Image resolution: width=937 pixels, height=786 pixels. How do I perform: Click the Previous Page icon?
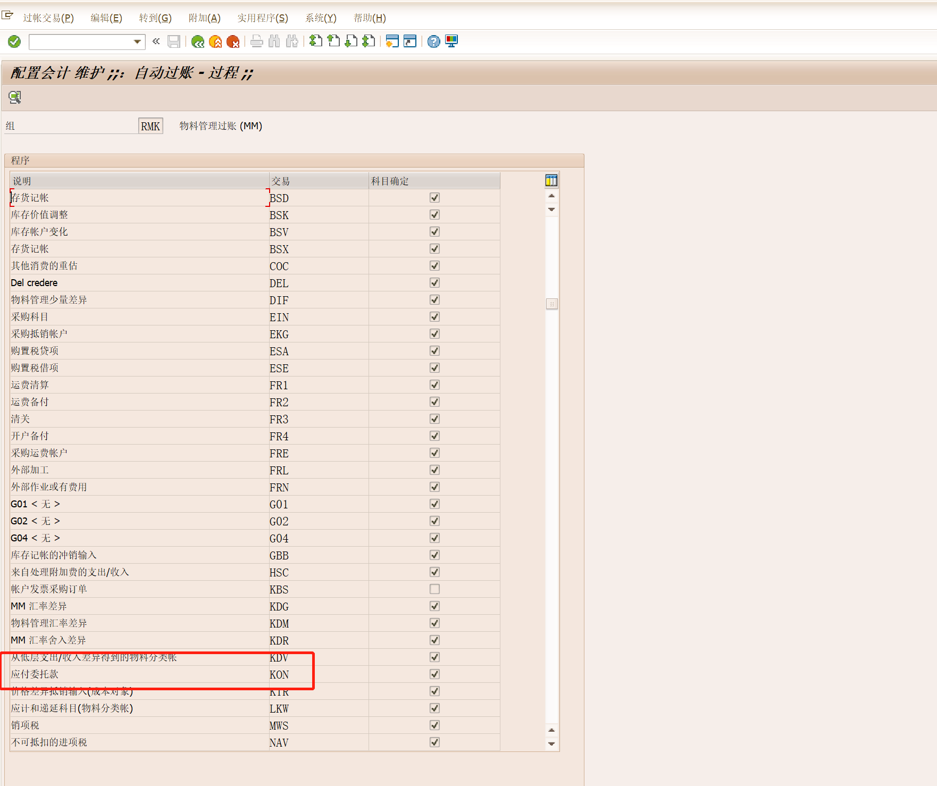click(x=333, y=41)
